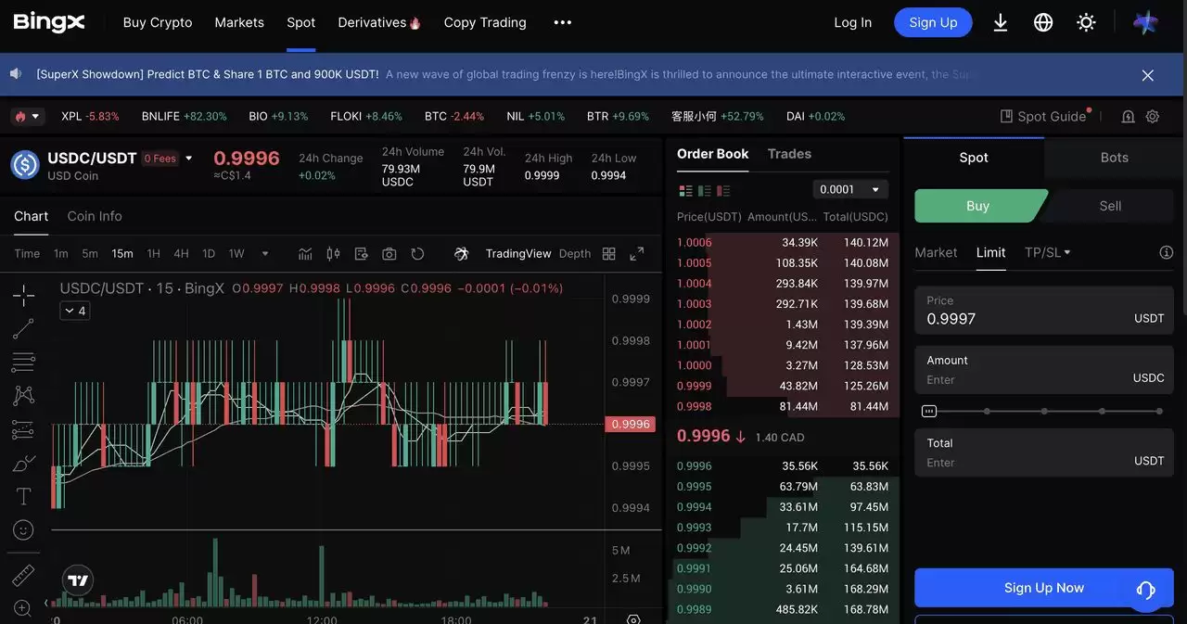Select the crosshair cursor tool
Screen dimensions: 1187x624
click(23, 294)
